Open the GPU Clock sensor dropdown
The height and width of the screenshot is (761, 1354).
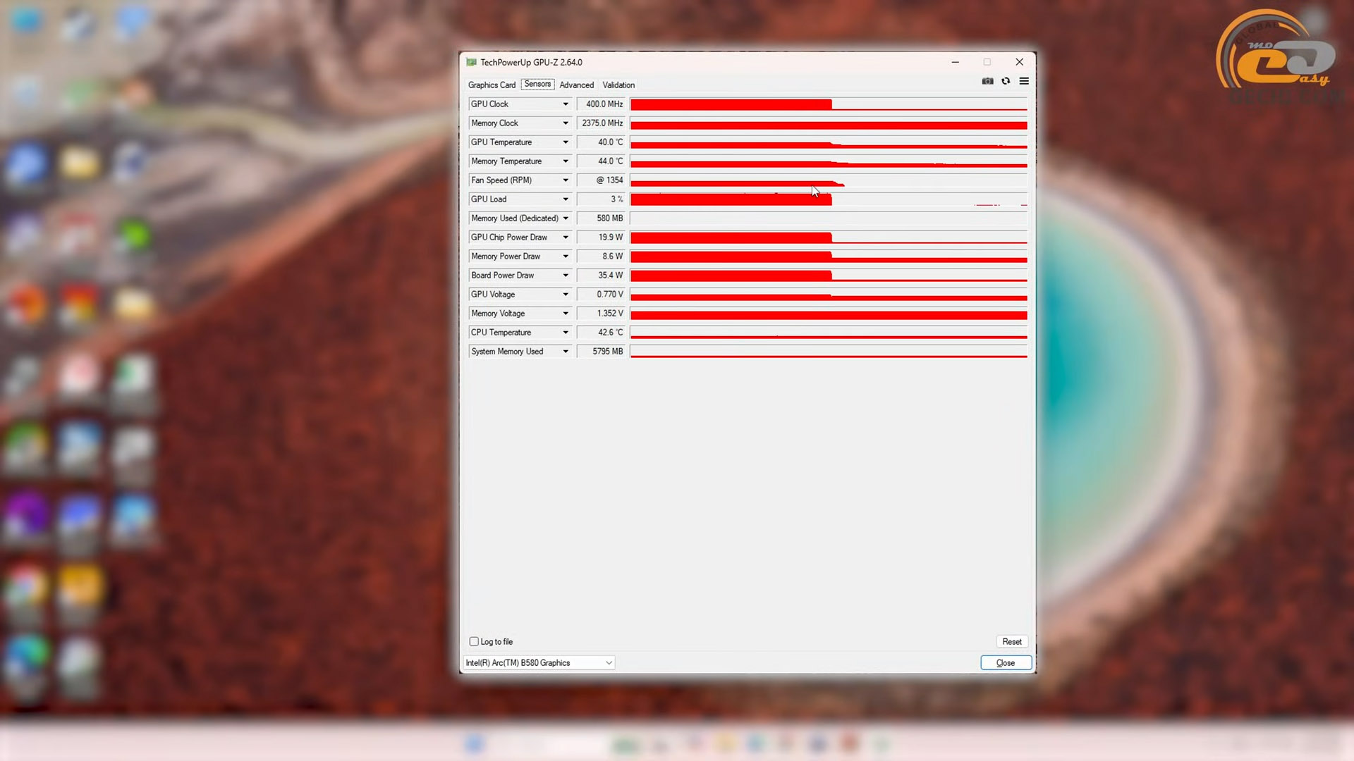pos(565,104)
